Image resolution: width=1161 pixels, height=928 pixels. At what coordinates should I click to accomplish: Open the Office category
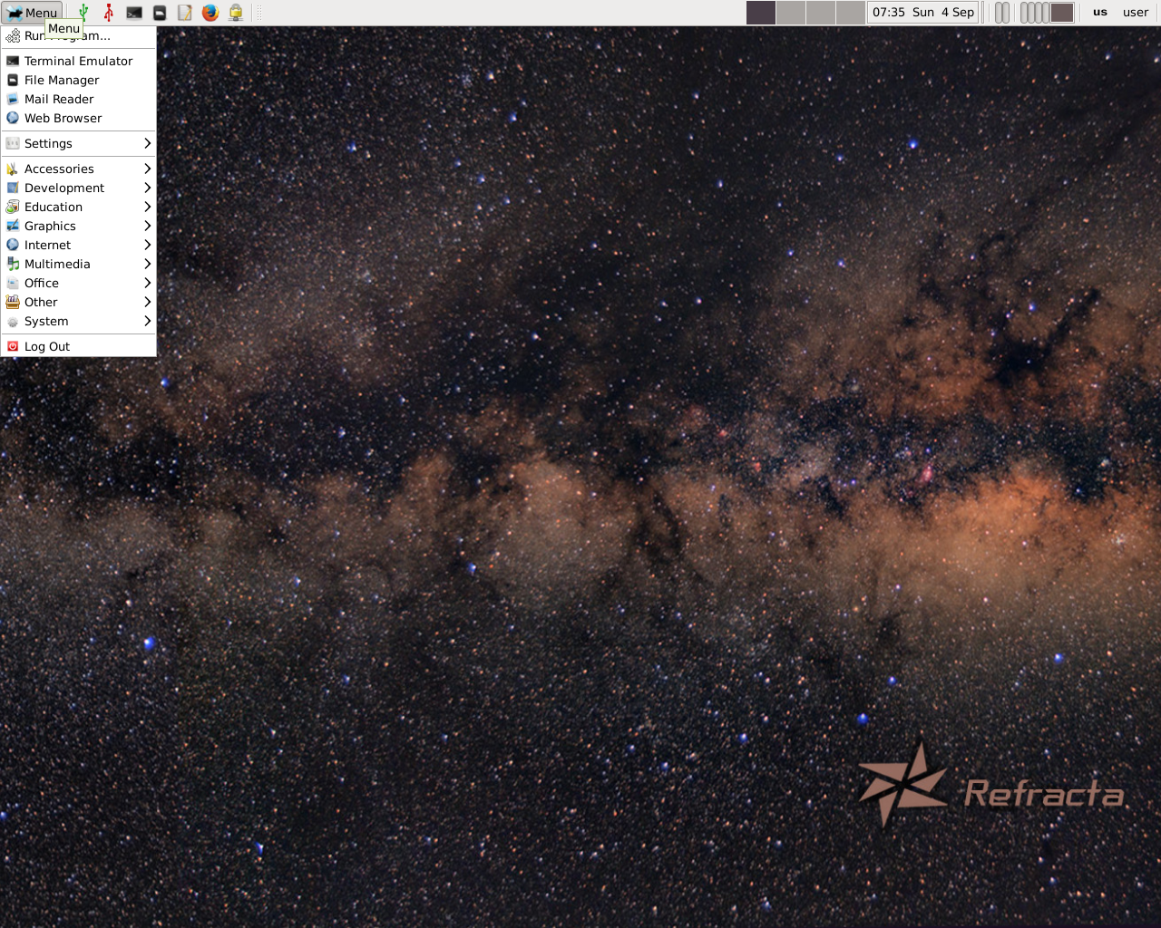tap(79, 283)
